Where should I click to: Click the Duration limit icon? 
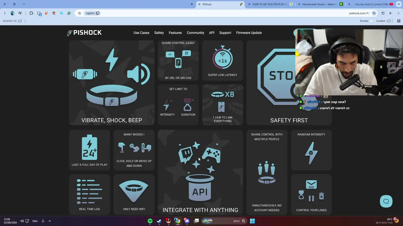pos(188,105)
